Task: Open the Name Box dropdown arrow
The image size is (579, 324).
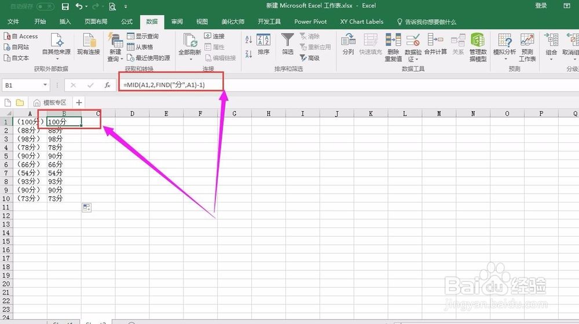Action: (x=45, y=85)
